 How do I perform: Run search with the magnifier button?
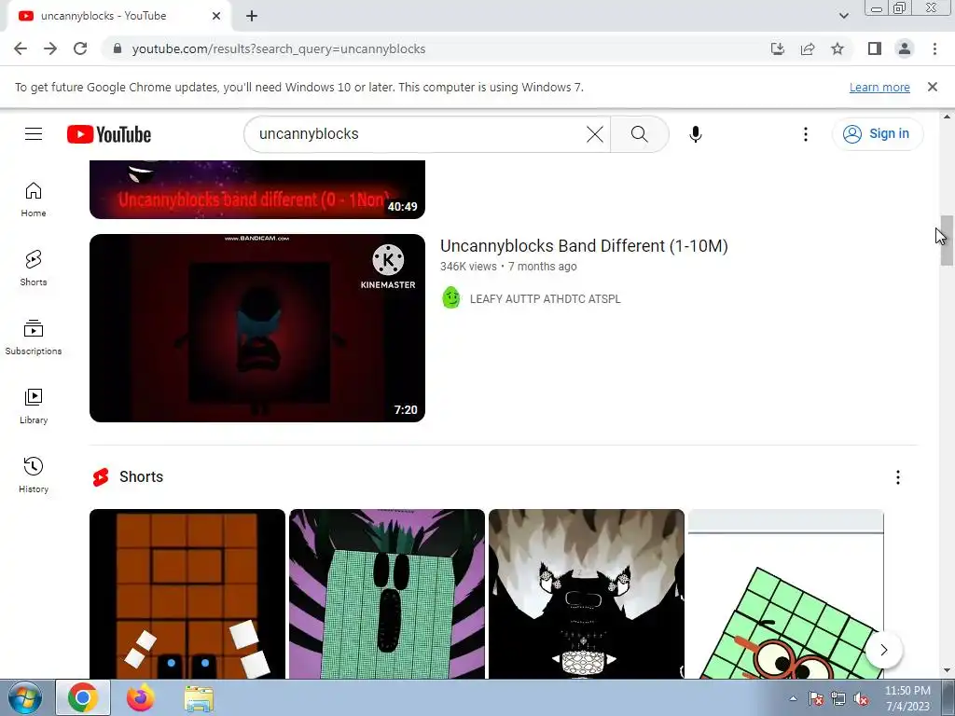639,134
